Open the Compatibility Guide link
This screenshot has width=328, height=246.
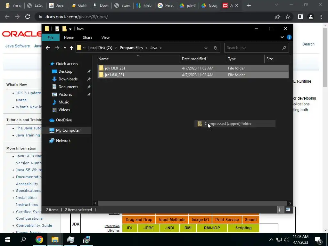tap(34, 225)
